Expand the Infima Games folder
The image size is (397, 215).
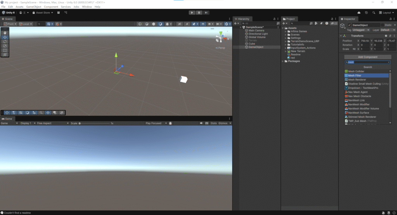point(286,31)
